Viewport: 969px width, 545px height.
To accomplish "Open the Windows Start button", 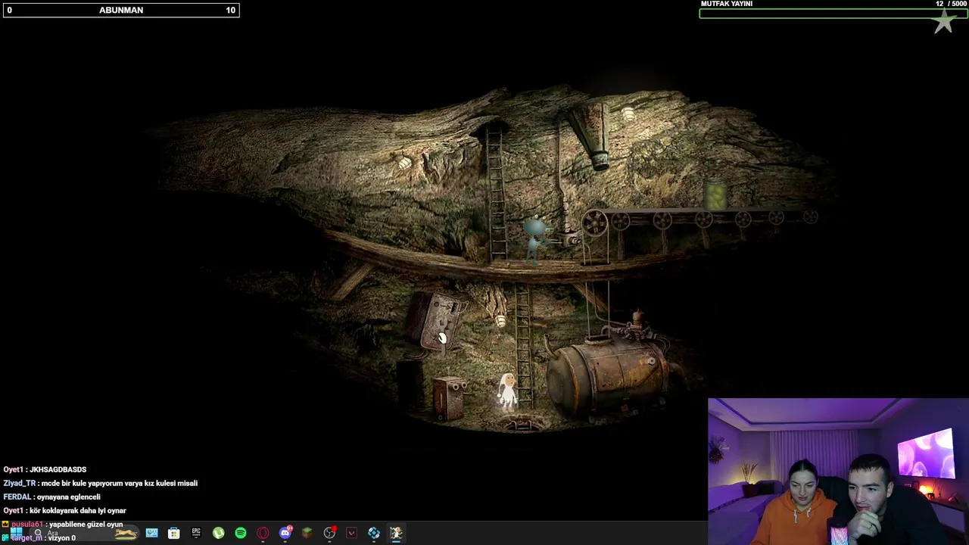I will (x=16, y=533).
